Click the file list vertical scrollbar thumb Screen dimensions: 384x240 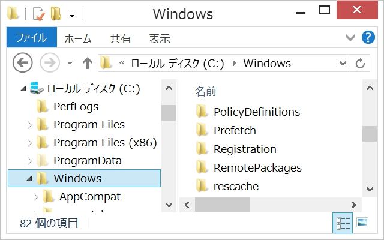point(370,134)
